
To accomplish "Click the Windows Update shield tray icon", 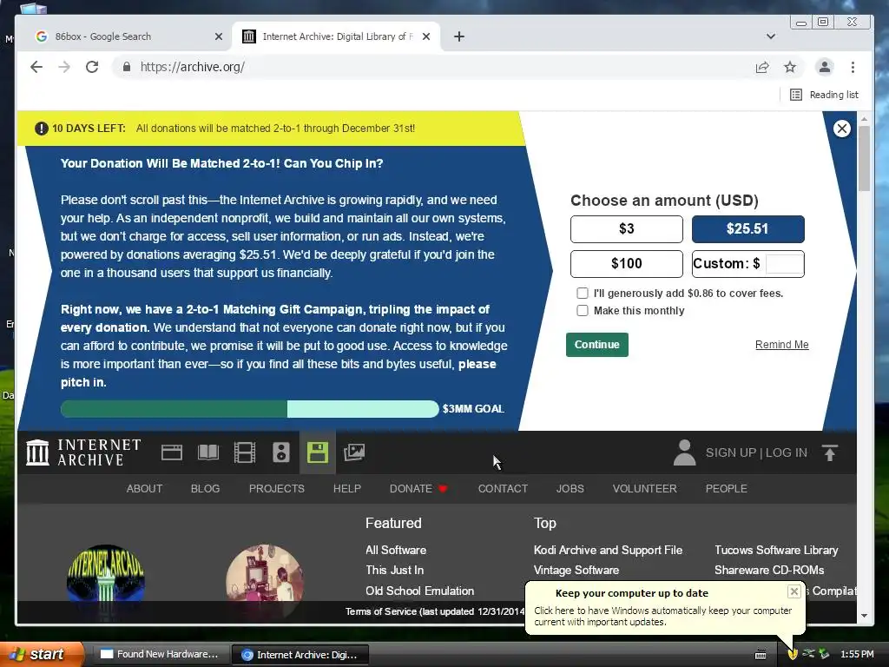I will click(x=793, y=654).
